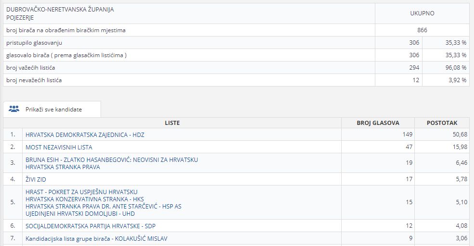474x246 pixels.
Task: Click the BROJ GLASOVA column header
Action: (378, 123)
